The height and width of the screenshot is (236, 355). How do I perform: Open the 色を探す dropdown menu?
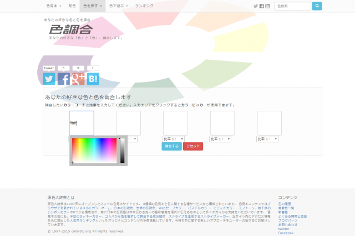(93, 6)
